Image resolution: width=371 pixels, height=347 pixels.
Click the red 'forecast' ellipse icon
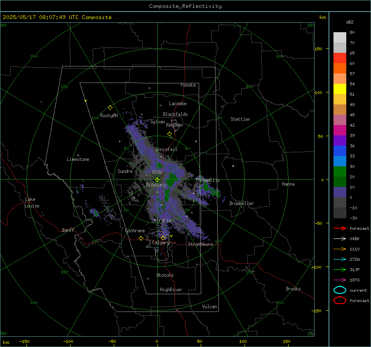pos(340,300)
